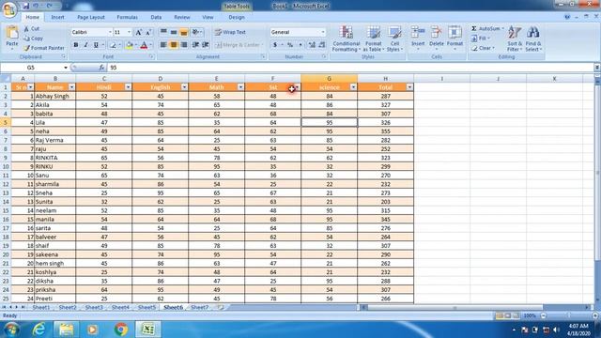Click the Insert cells icon

point(418,32)
